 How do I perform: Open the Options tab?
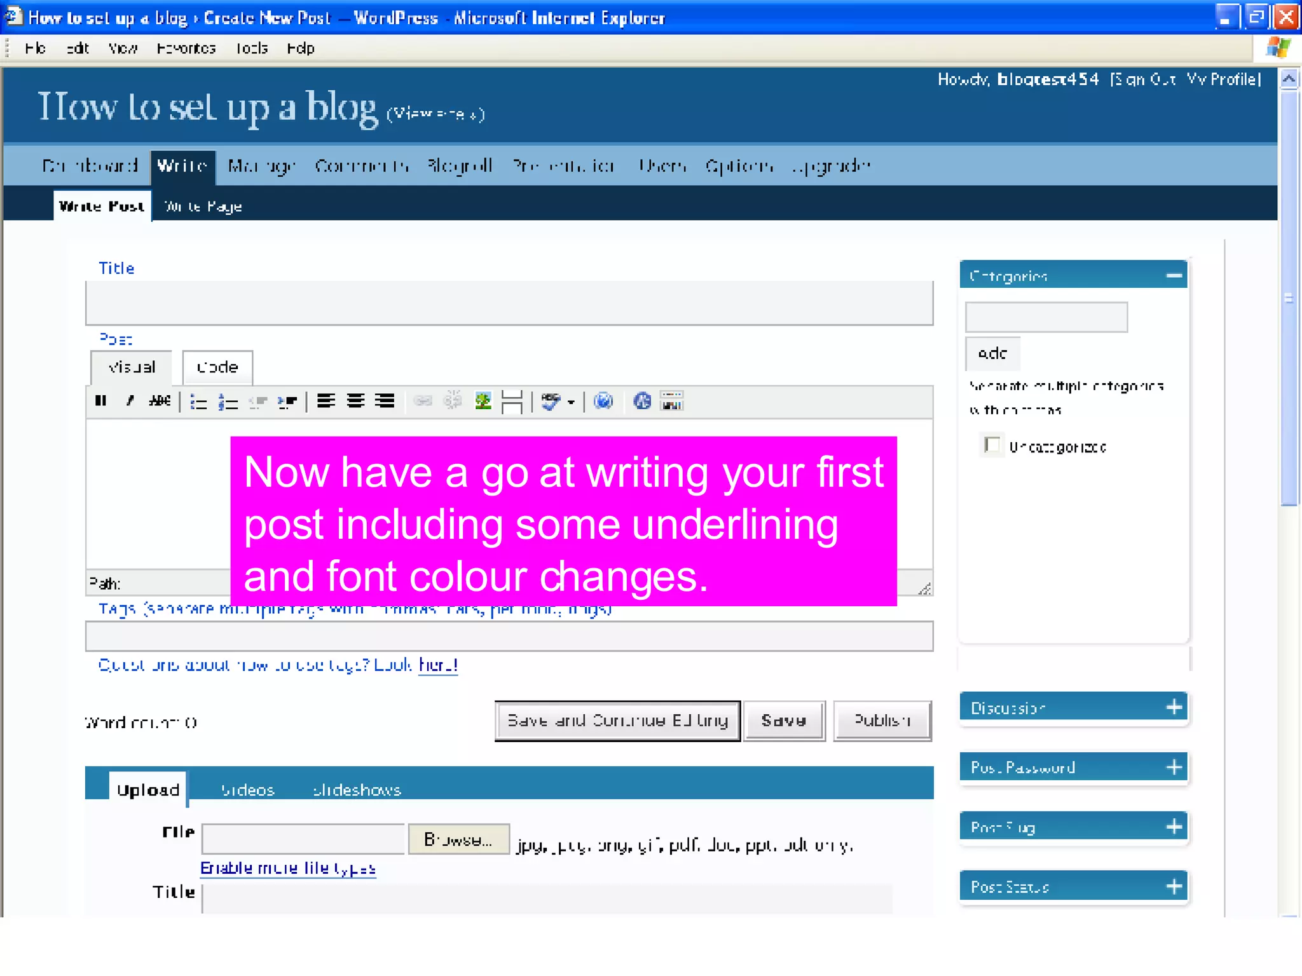click(x=739, y=166)
